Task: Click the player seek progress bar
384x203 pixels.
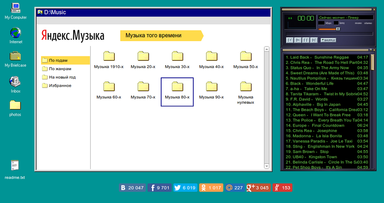Action: (330, 34)
